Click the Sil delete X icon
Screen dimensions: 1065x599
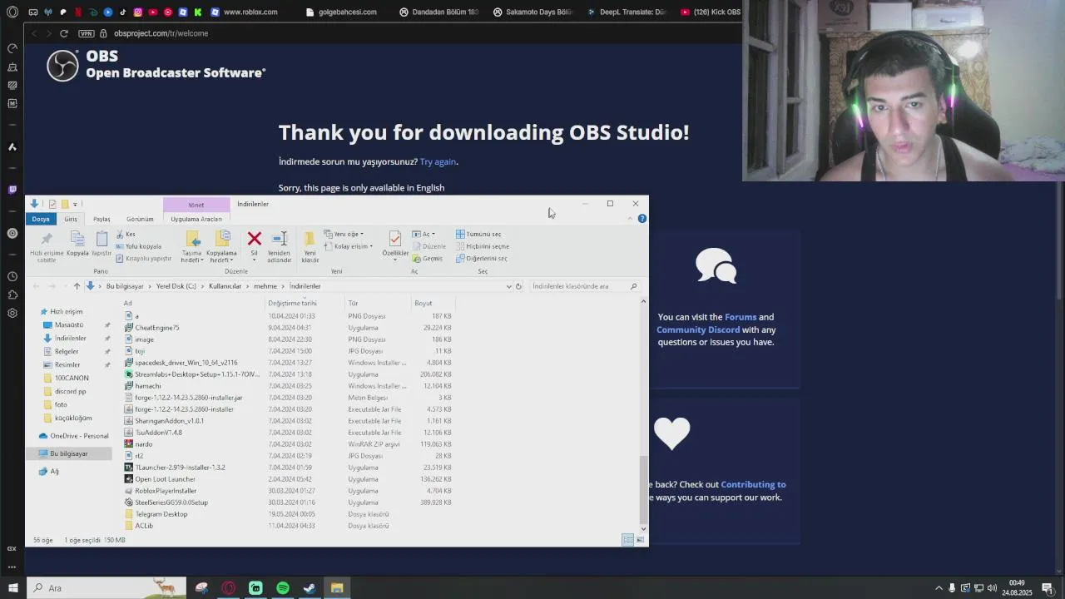coord(255,239)
